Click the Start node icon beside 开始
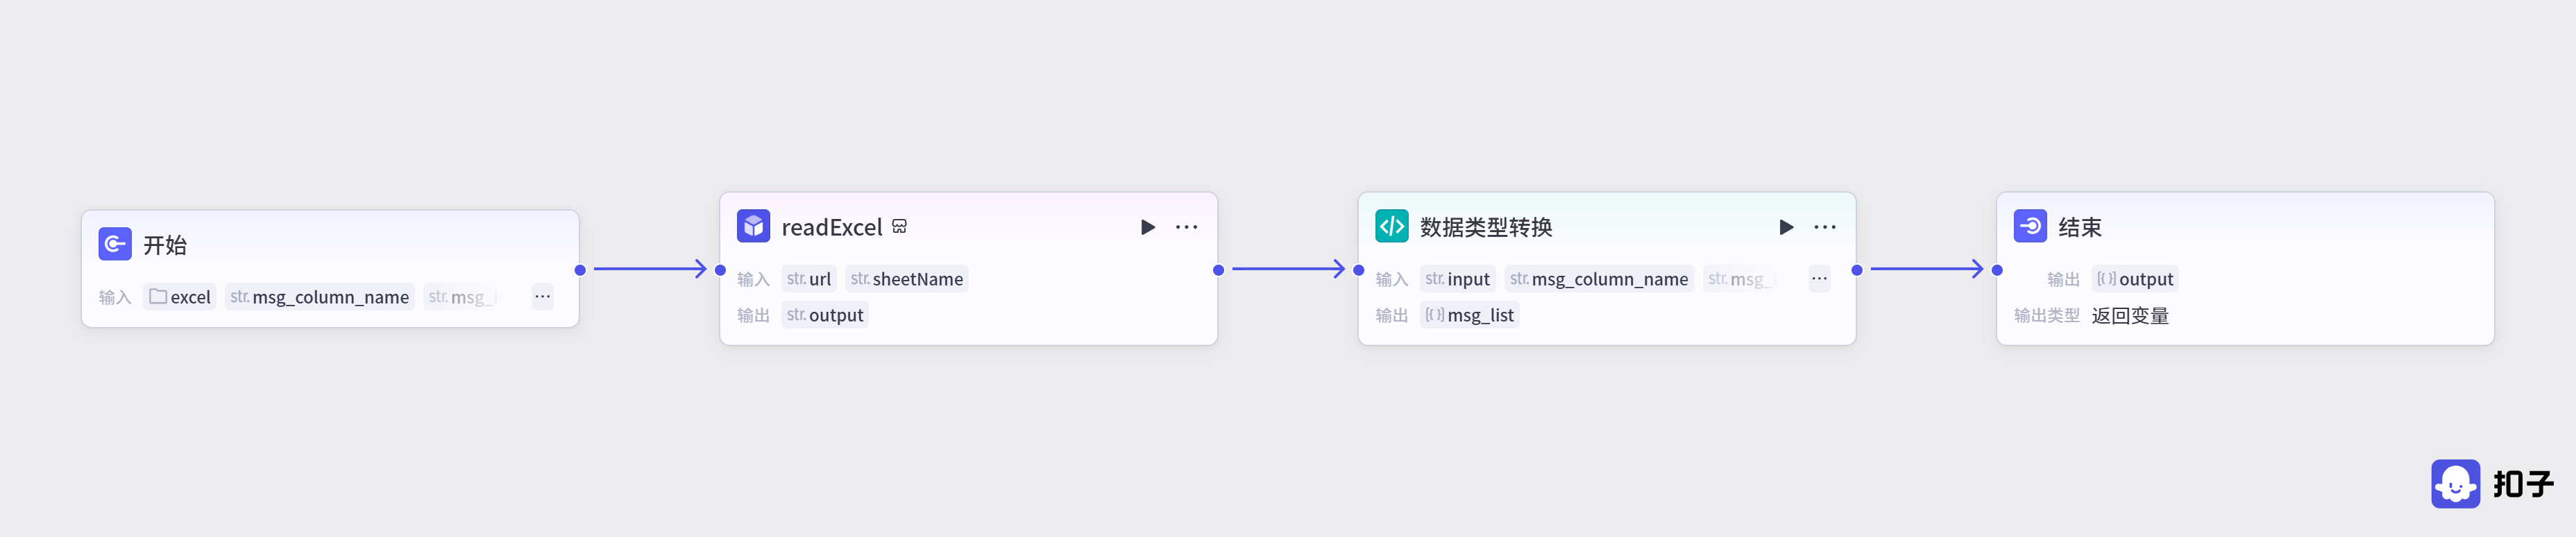Viewport: 2576px width, 537px height. pos(115,245)
